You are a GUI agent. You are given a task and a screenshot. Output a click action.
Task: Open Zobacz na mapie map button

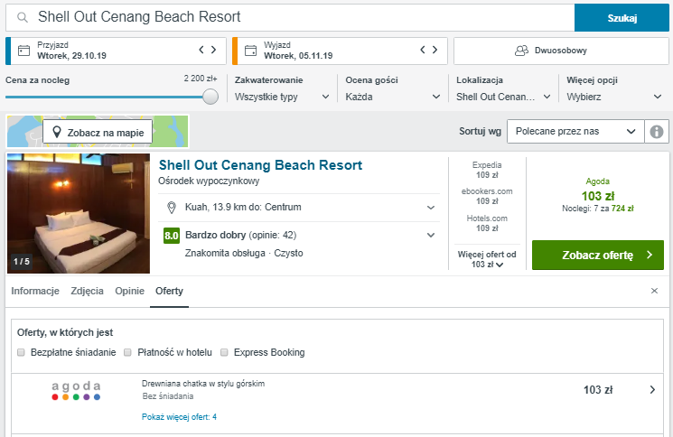tap(98, 132)
